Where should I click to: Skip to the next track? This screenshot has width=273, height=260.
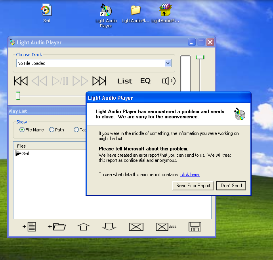click(x=99, y=81)
